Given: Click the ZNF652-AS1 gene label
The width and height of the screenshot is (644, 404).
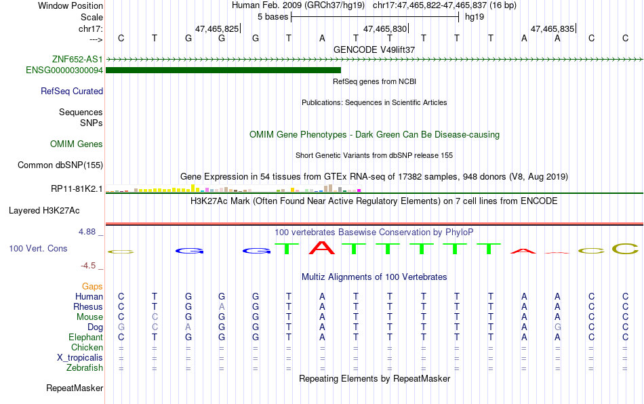Looking at the screenshot, I should [77, 59].
